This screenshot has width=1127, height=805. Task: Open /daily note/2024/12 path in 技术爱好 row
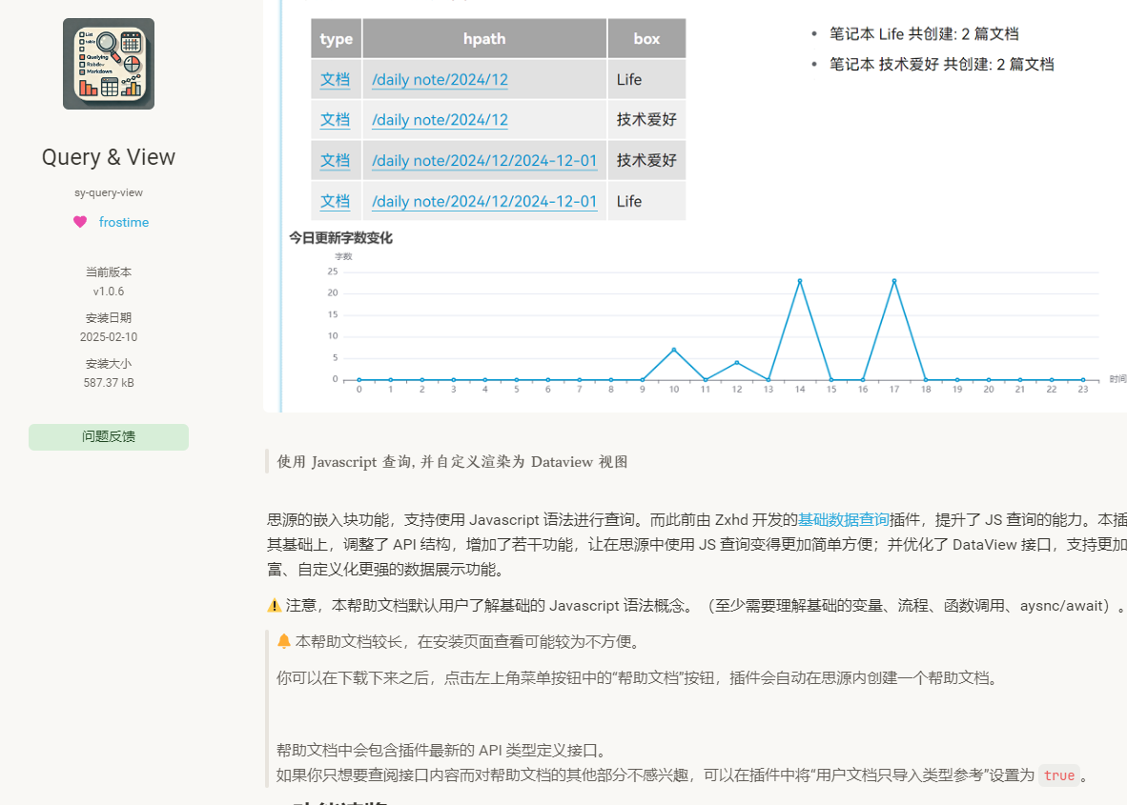coord(440,120)
